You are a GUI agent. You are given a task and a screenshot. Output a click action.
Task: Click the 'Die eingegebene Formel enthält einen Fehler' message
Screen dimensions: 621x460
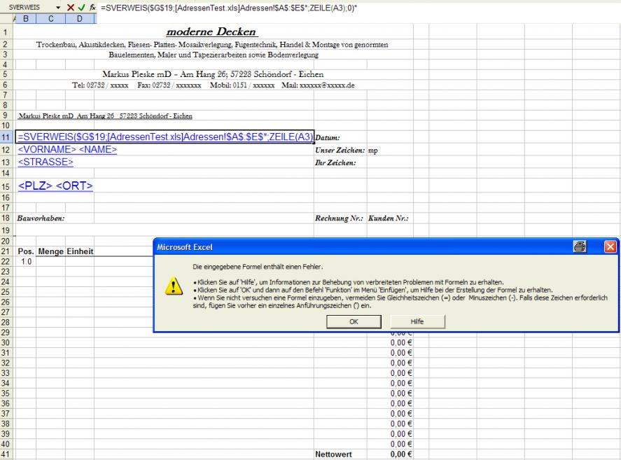coord(258,267)
